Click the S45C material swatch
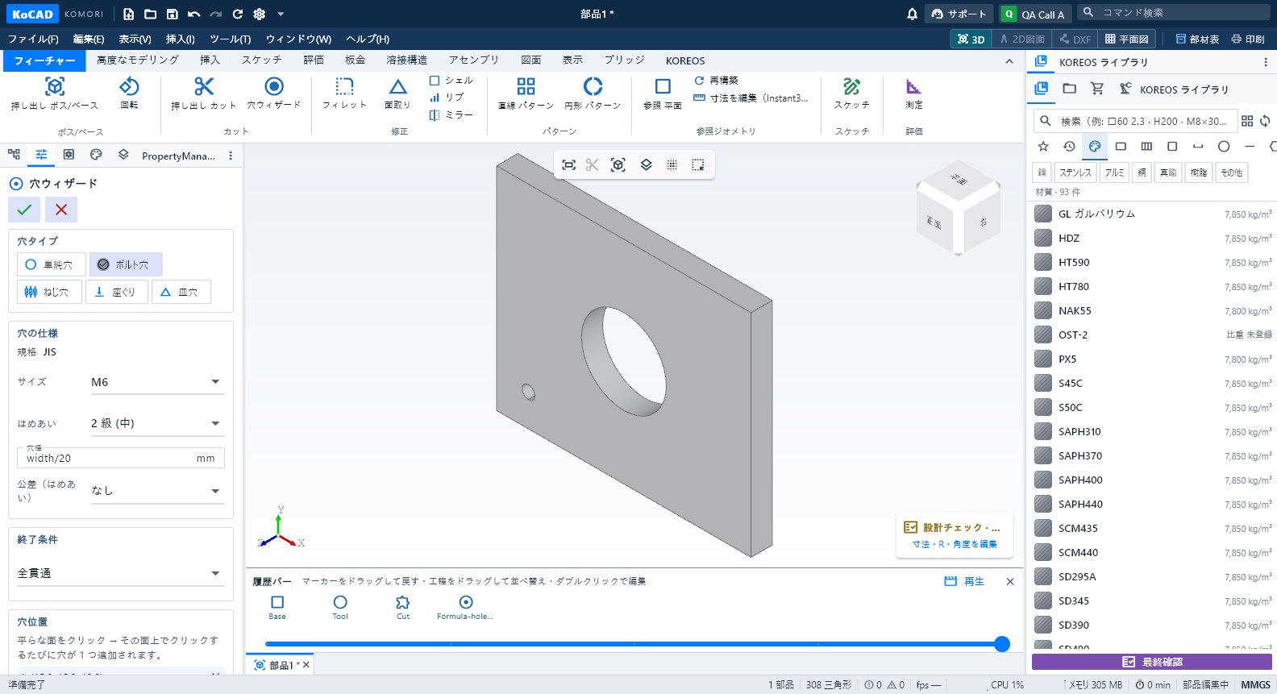1277x694 pixels. click(x=1043, y=383)
